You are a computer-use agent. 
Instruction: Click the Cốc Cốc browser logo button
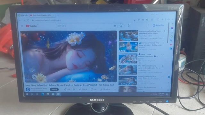click(23, 15)
